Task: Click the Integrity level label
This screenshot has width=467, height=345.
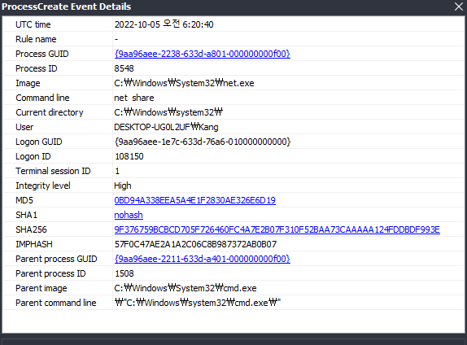Action: click(43, 186)
